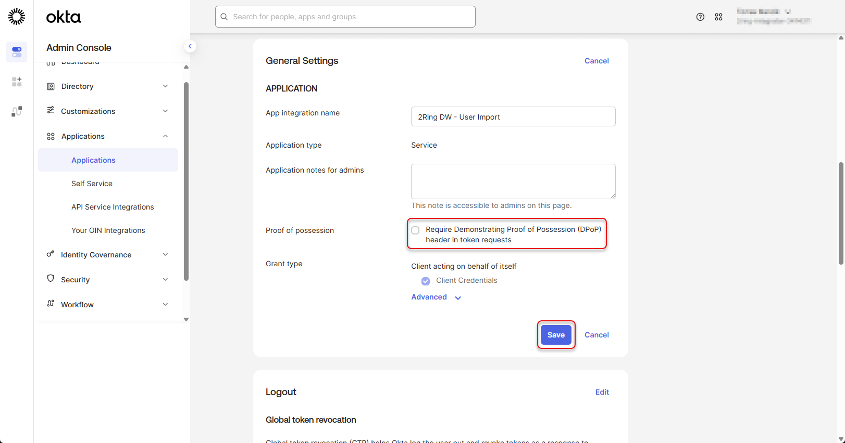Screen dimensions: 845x443
Task: Click the Okta sunburst logo icon
Action: [x=17, y=17]
